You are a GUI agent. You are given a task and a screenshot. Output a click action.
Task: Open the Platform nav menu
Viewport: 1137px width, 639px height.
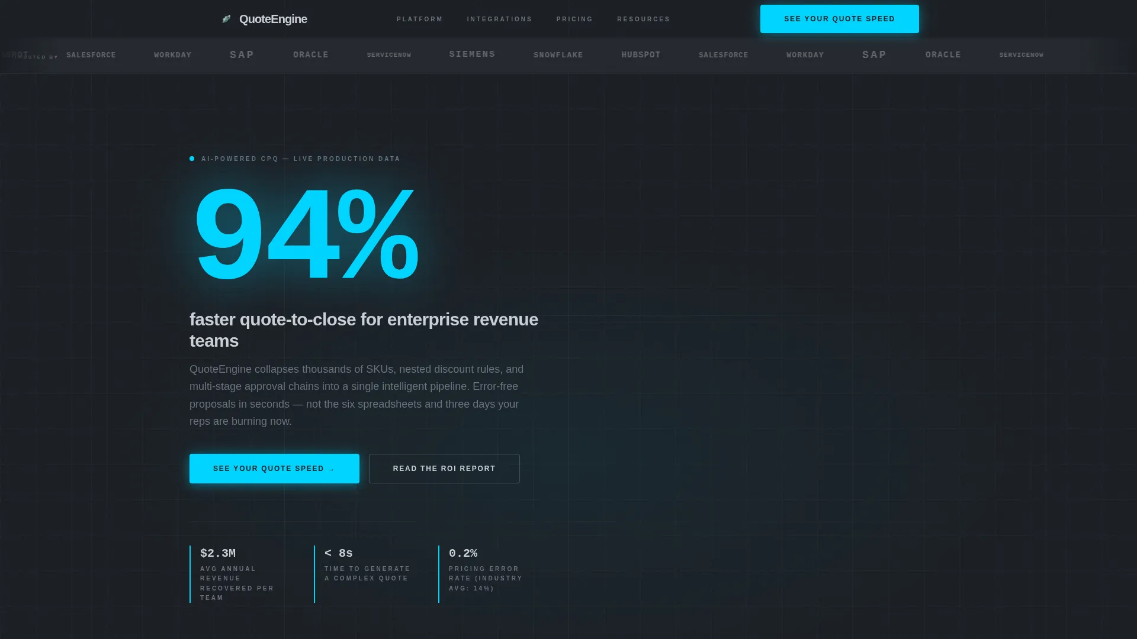tap(420, 20)
